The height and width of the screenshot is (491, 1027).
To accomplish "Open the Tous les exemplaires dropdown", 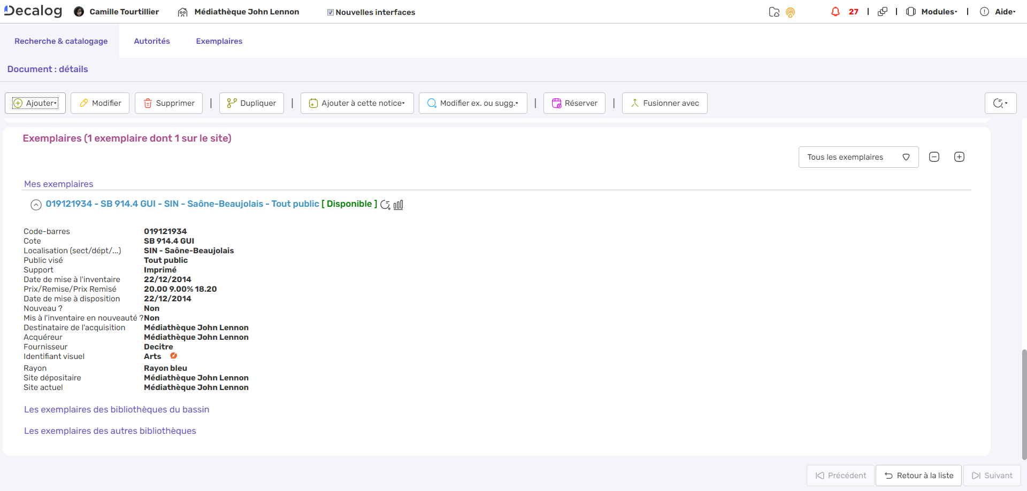I will 858,157.
